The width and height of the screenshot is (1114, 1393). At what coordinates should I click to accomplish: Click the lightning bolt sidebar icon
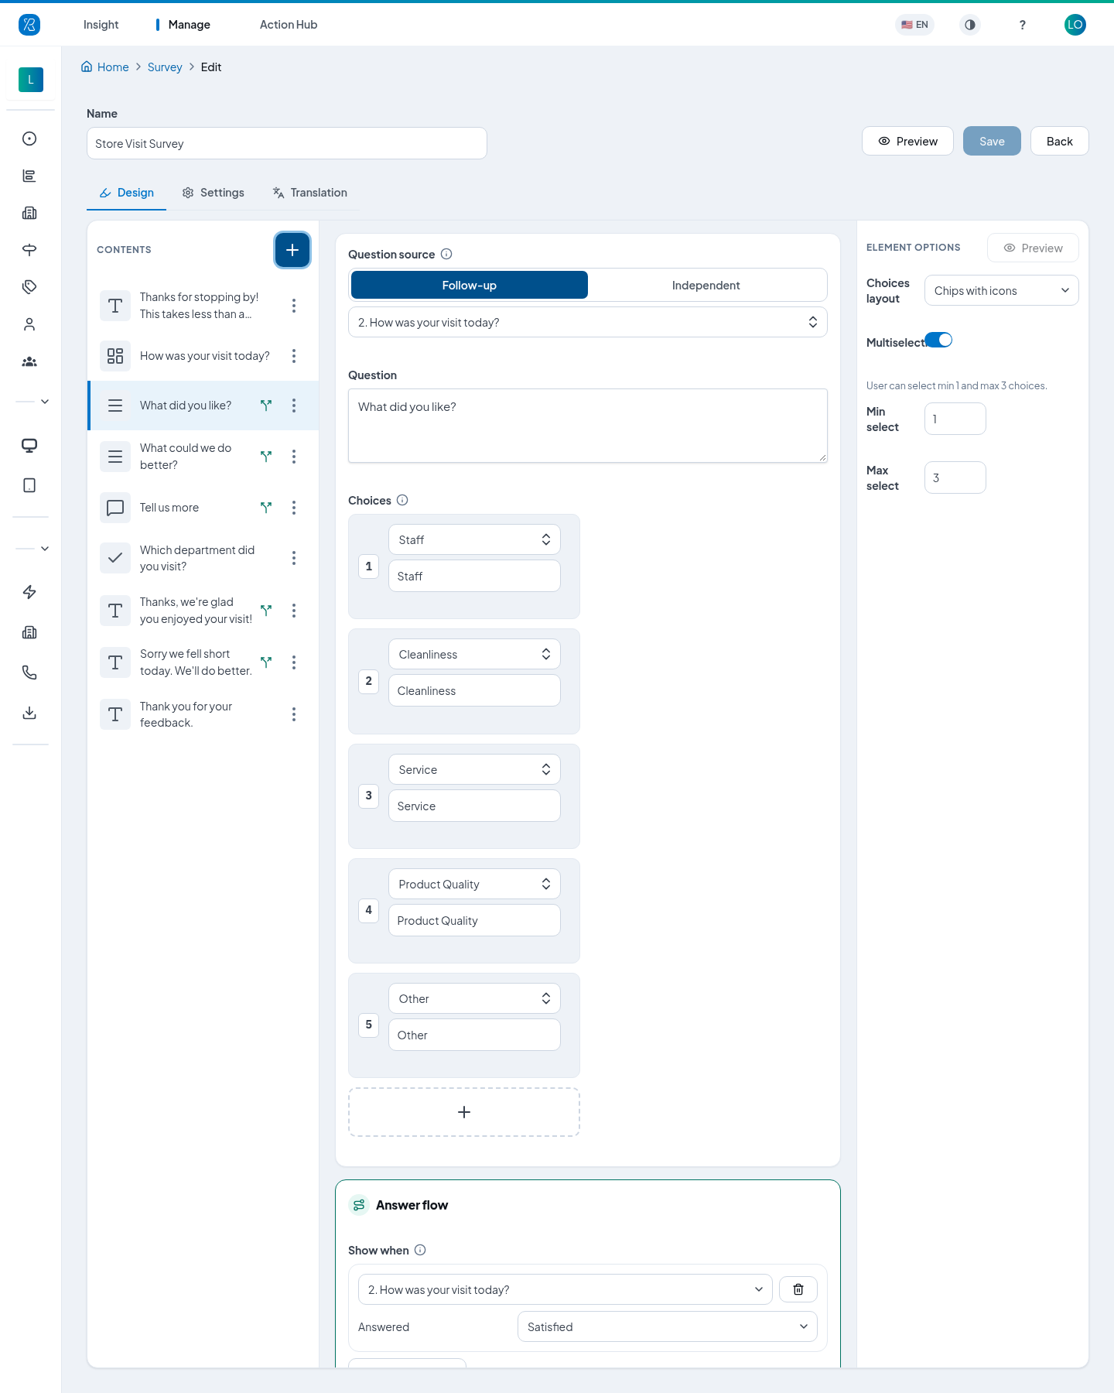[x=29, y=592]
